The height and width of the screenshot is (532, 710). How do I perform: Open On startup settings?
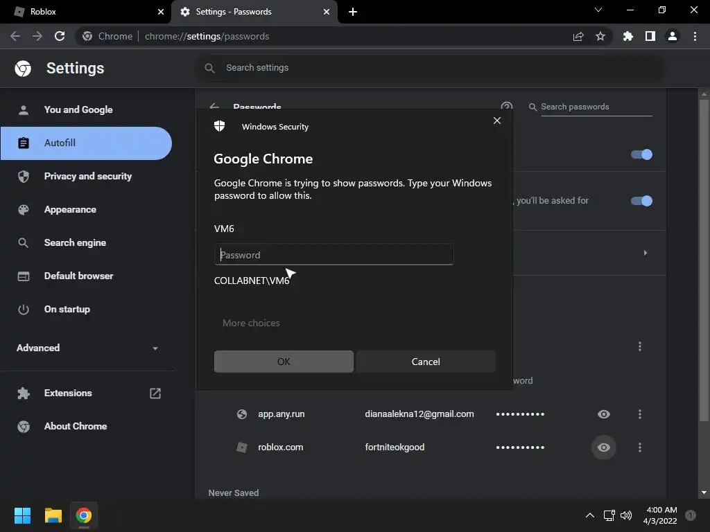(x=67, y=309)
